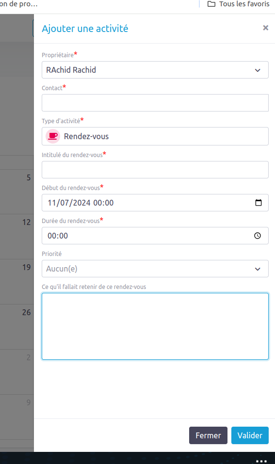Focus the rendez-vous notes textarea
This screenshot has height=464, width=275.
155,326
